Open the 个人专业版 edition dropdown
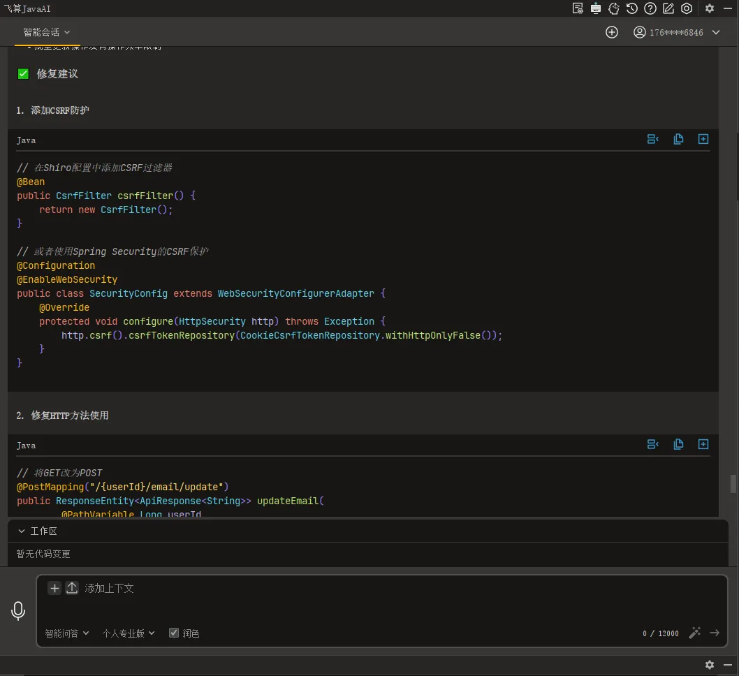 click(129, 633)
